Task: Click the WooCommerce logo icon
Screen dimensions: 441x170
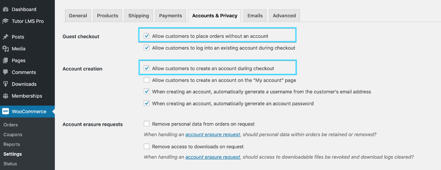Action: pos(6,111)
